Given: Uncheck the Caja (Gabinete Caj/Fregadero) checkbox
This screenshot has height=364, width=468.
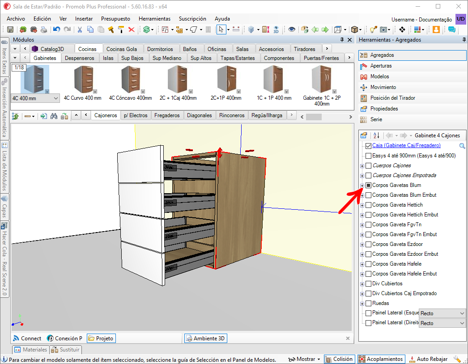Looking at the screenshot, I should point(368,146).
